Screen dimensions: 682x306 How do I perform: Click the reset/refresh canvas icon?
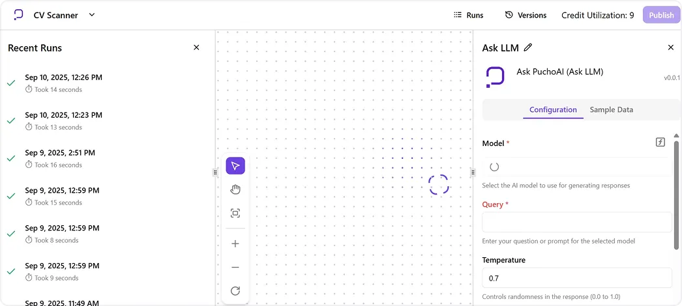[235, 291]
